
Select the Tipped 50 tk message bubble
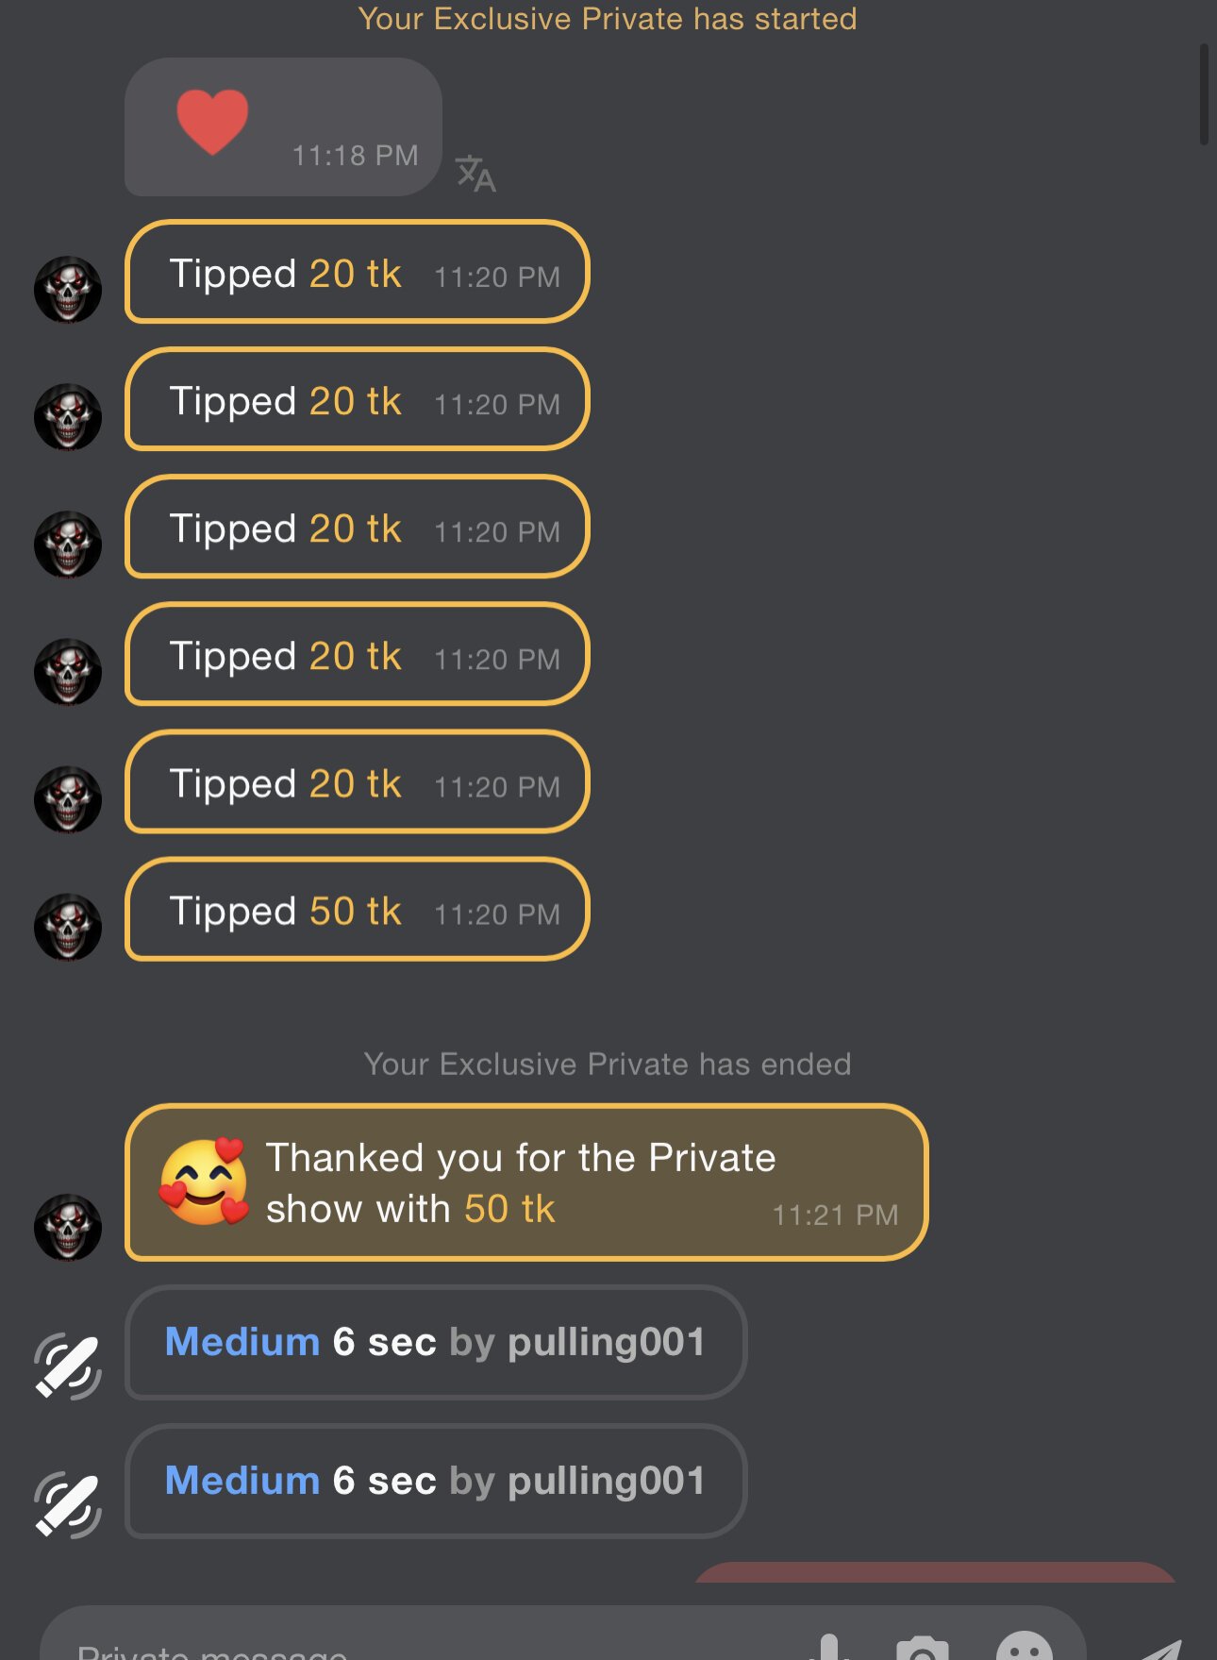[x=357, y=910]
